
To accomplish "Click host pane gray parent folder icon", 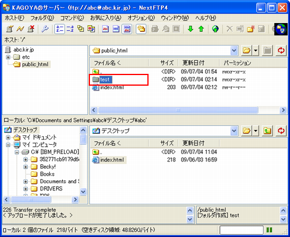I will pos(268,51).
